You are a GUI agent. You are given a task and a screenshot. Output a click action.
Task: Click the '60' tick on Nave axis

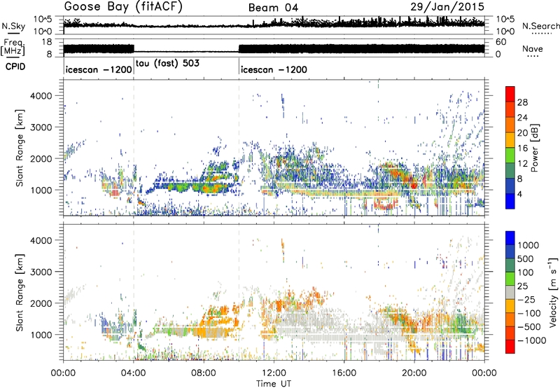tap(501, 42)
